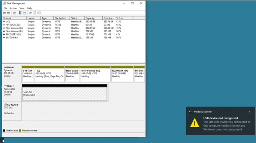Screen dimensions: 256x143
Task: Click the "No Media" text under CD-ROM 0
Action: (x=9, y=113)
